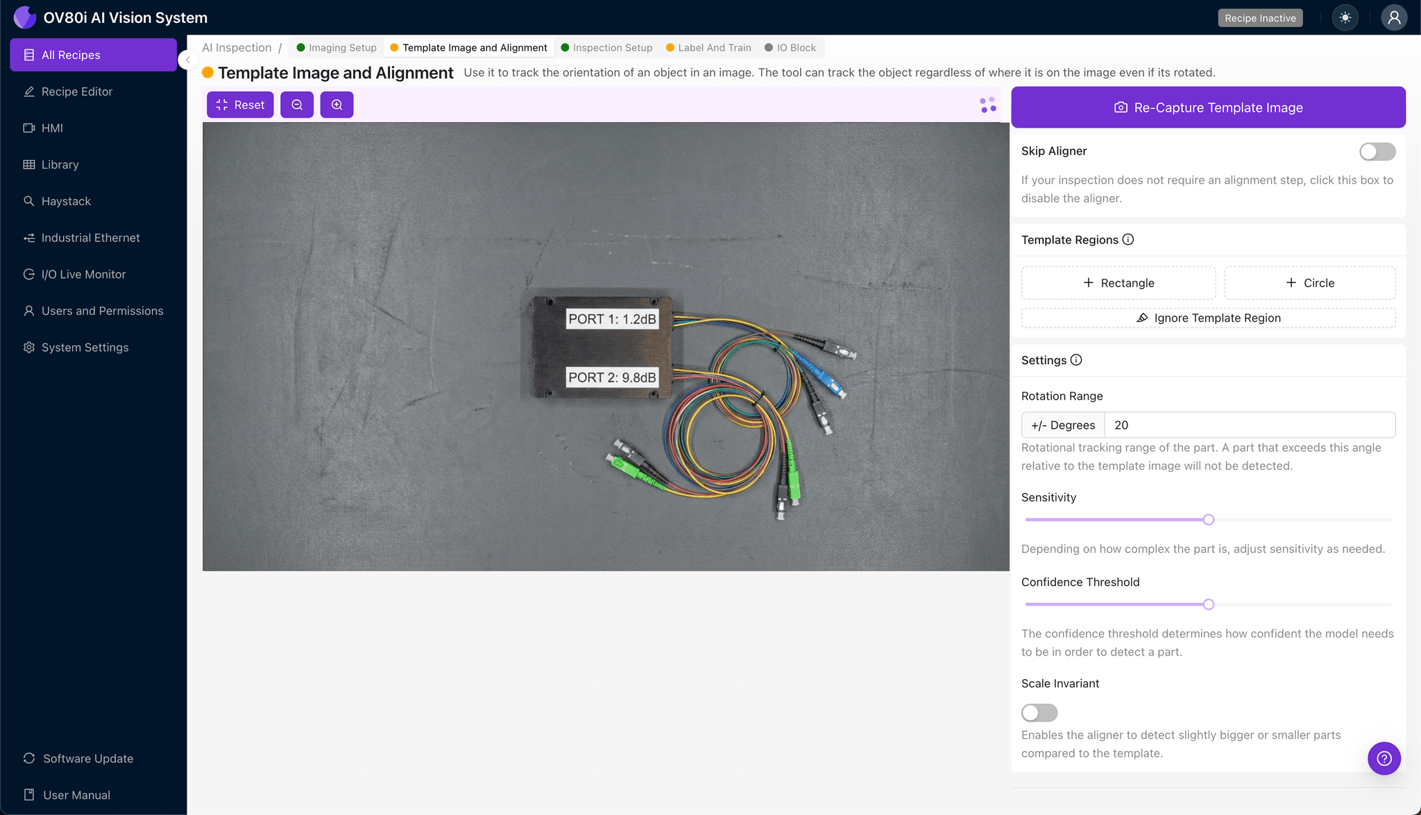Open the Label And Train tab
The width and height of the screenshot is (1421, 815).
tap(708, 48)
